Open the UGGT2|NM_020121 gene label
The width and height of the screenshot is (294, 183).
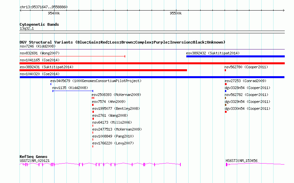point(35,161)
